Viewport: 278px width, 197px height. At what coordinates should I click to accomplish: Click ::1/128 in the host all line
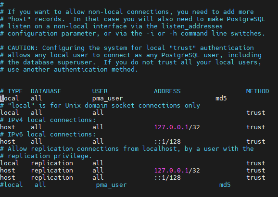[x=167, y=142]
